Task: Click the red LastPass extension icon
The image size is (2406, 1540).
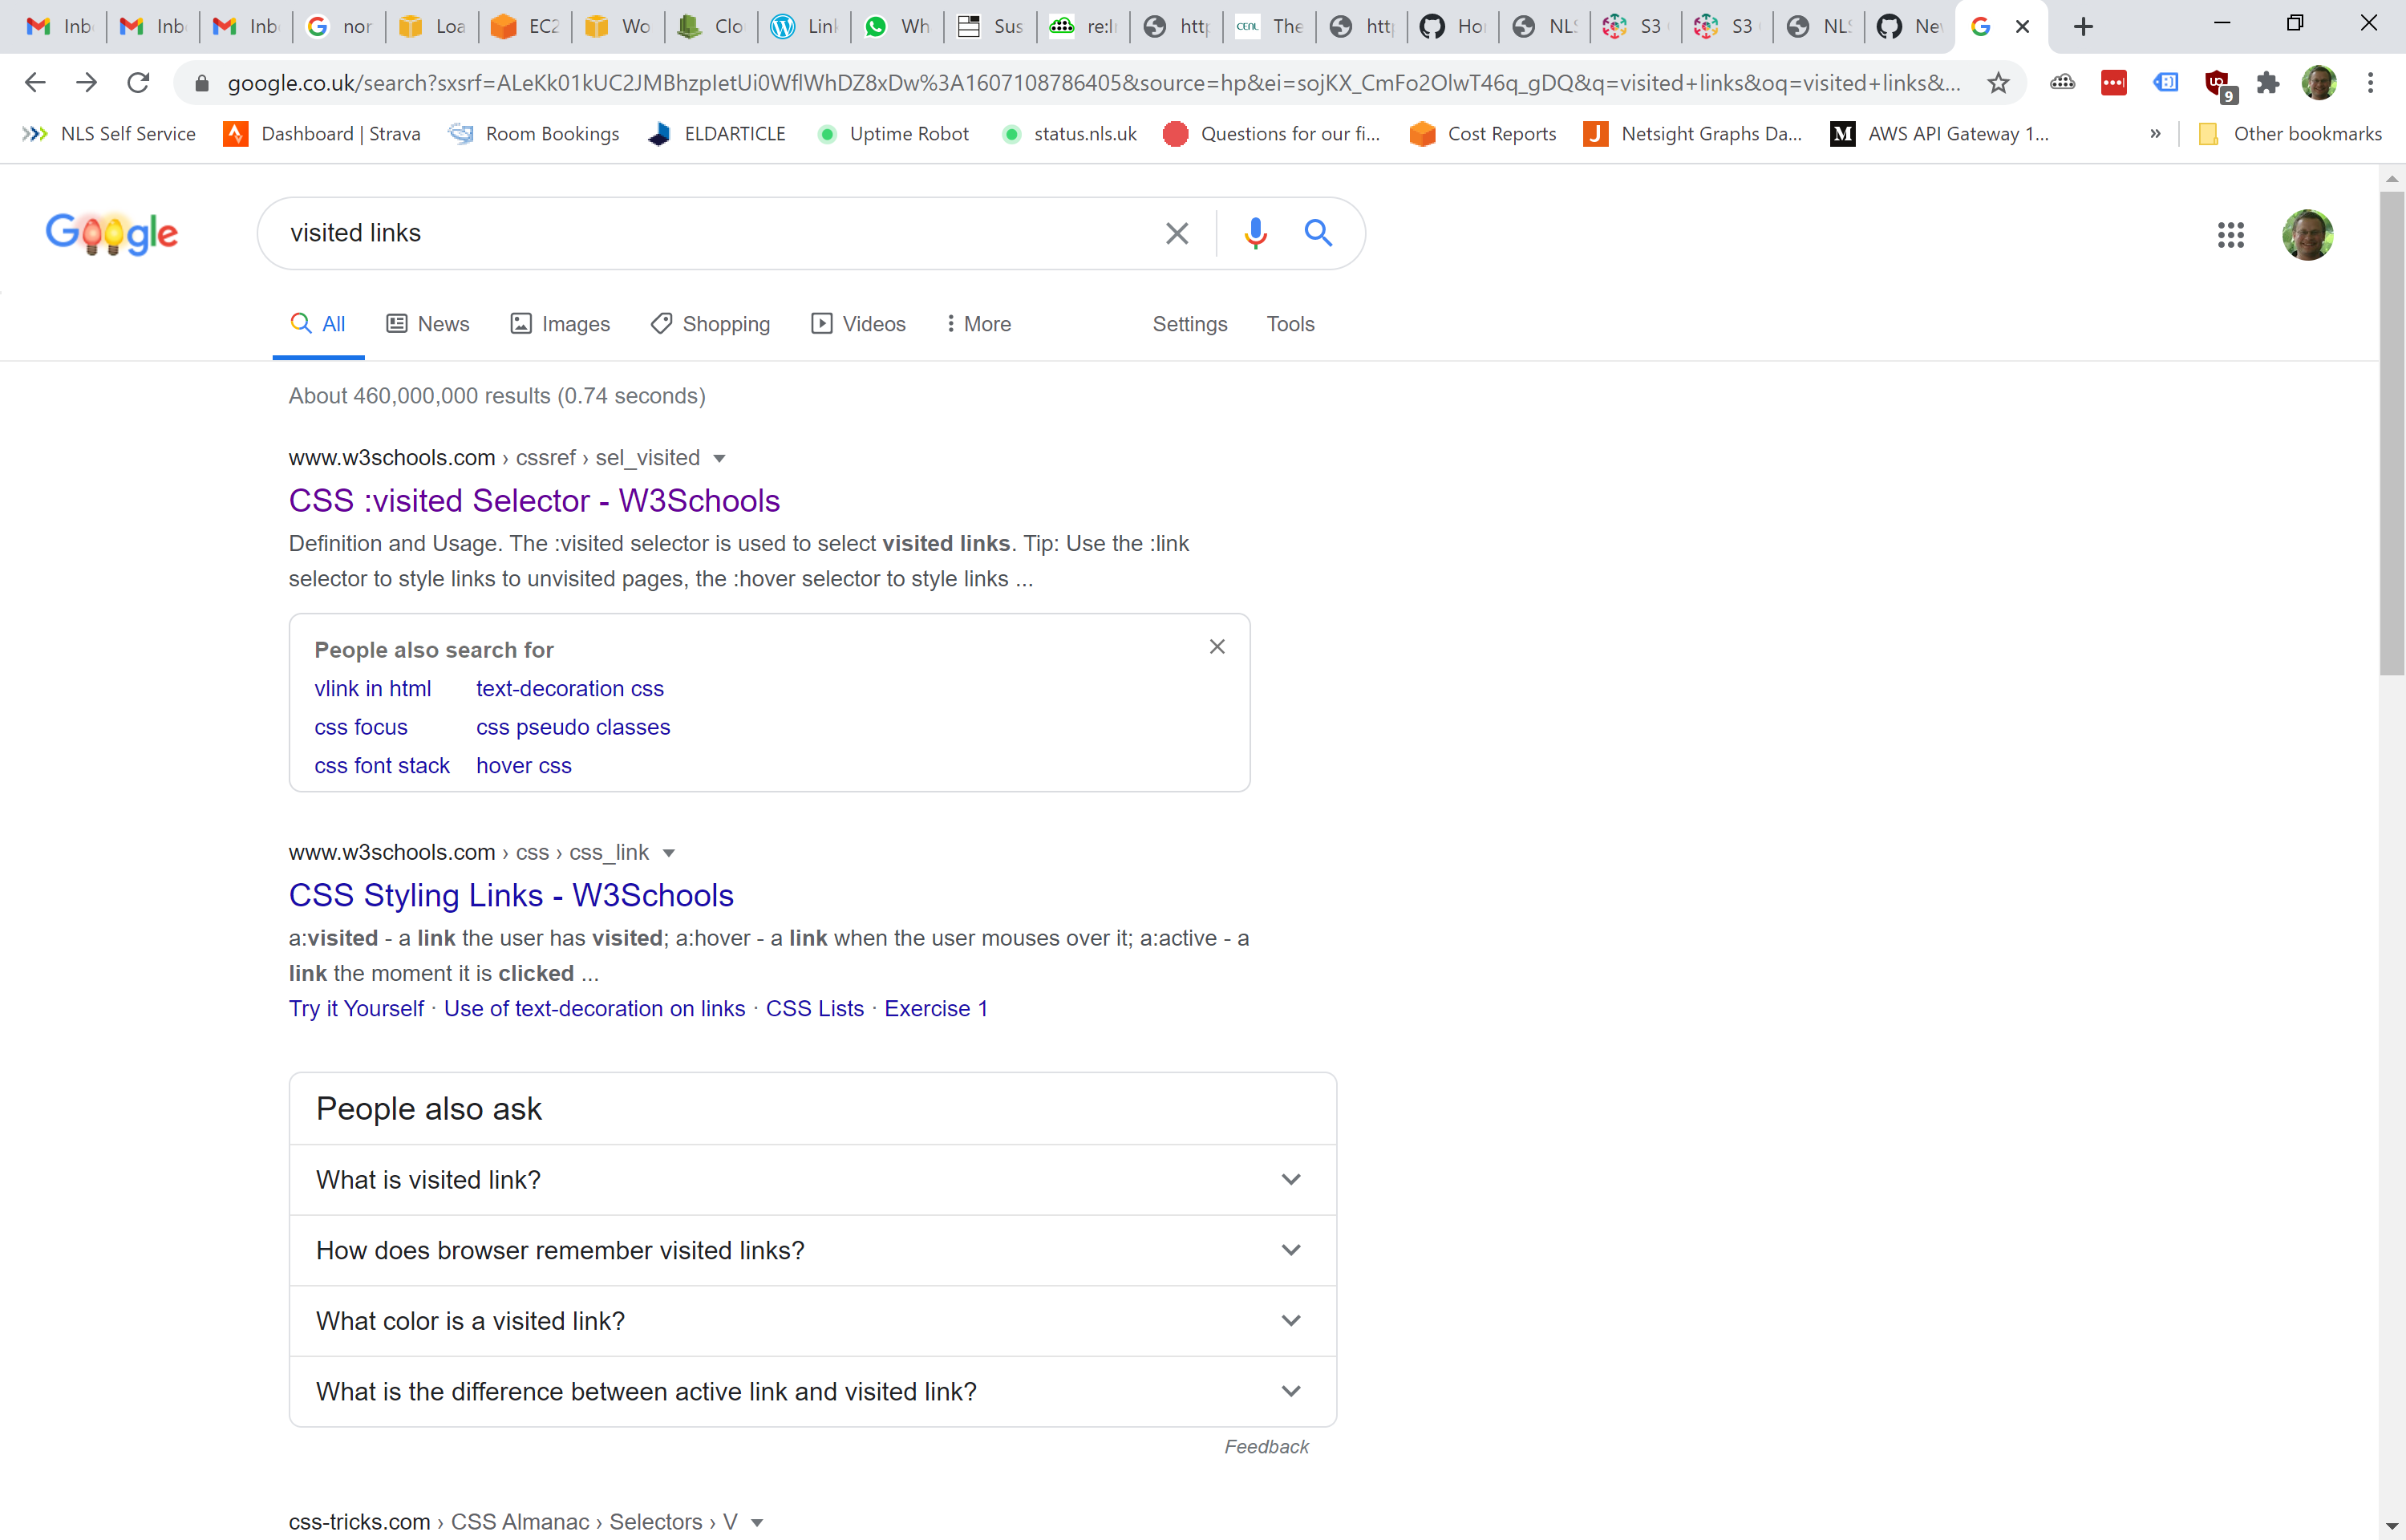Action: [x=2113, y=83]
